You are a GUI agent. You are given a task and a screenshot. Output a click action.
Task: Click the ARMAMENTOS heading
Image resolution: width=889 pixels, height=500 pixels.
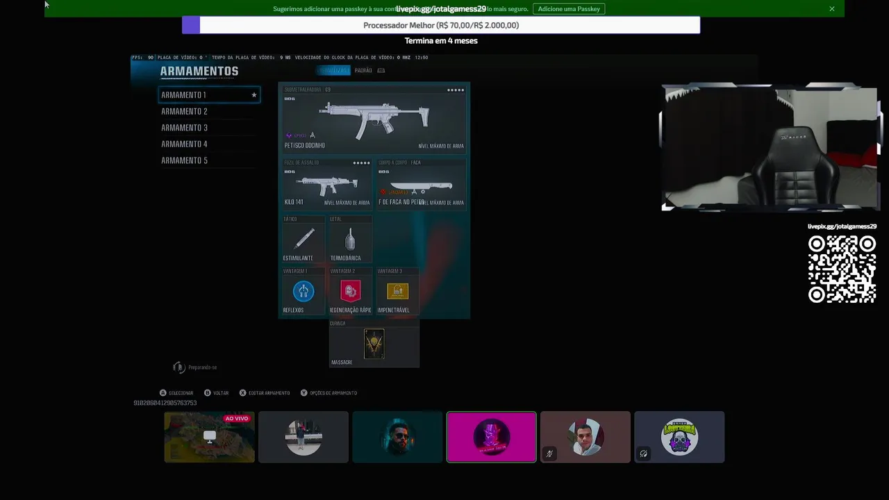point(199,71)
